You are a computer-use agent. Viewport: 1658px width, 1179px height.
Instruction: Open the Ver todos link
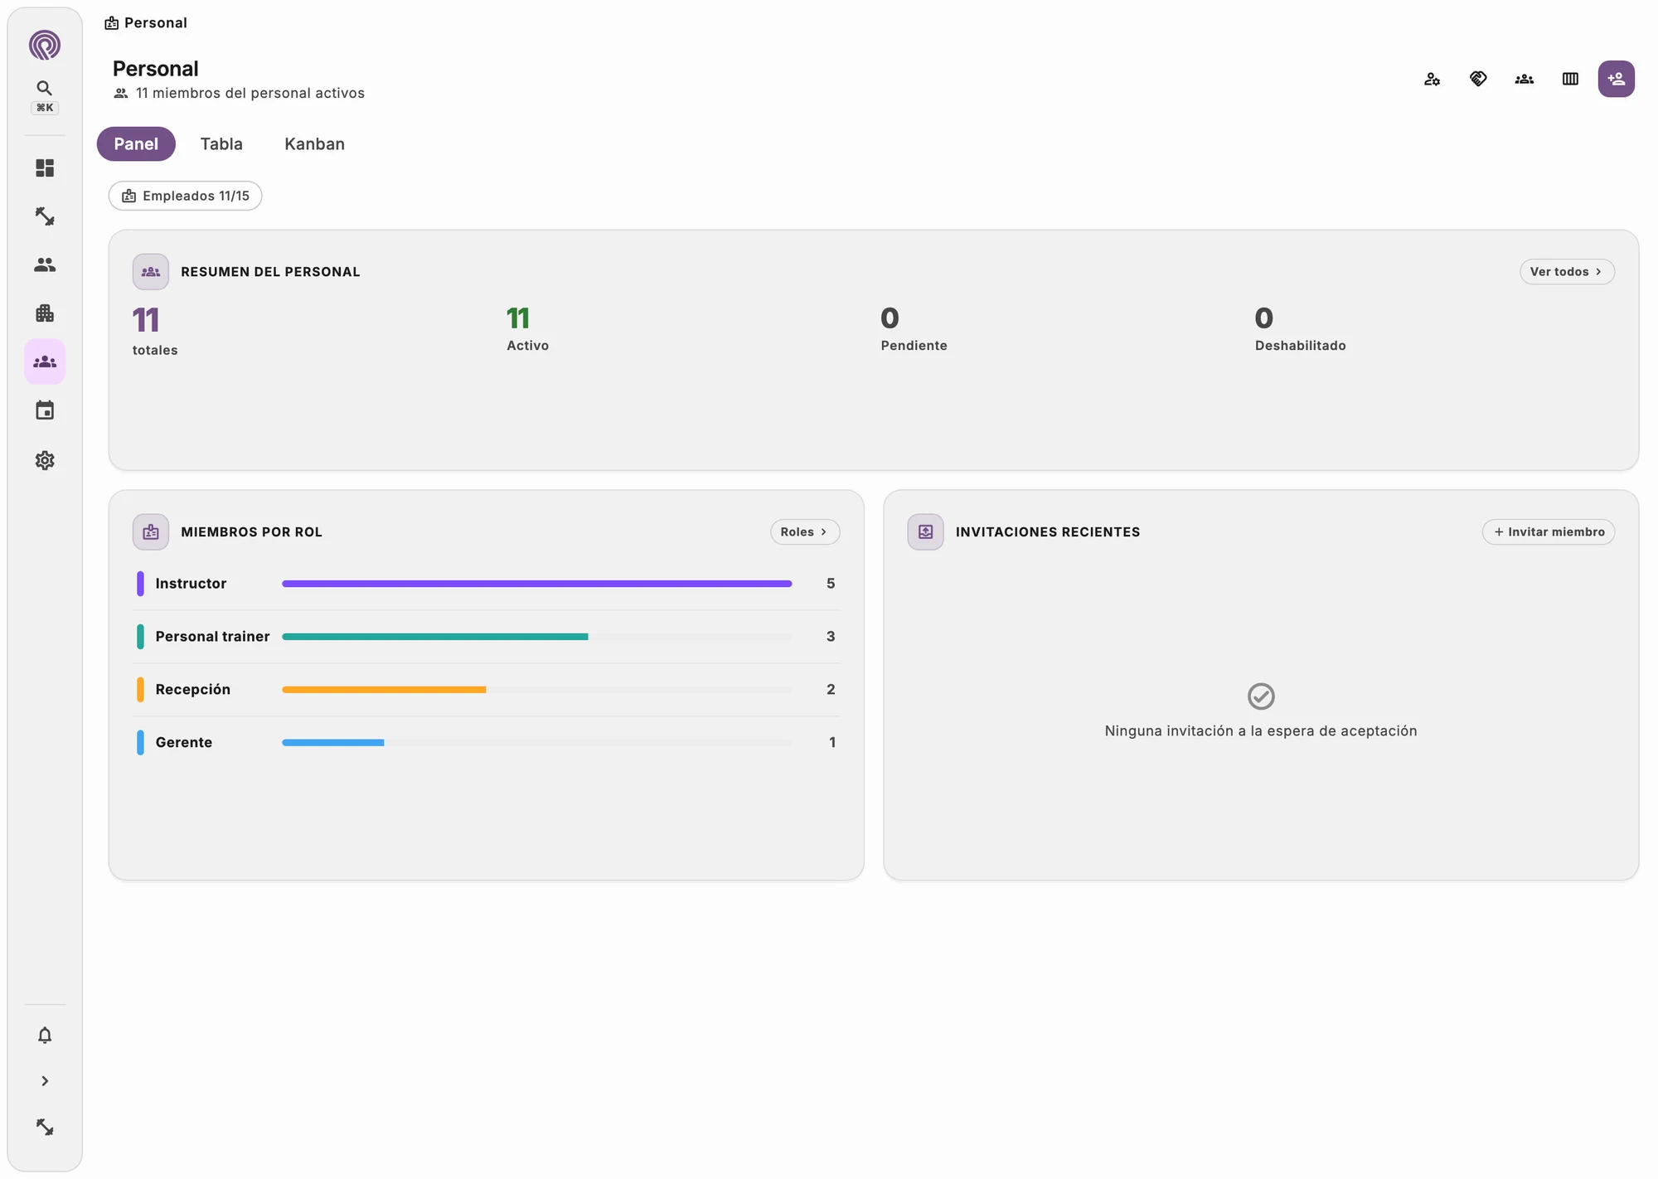click(1567, 272)
